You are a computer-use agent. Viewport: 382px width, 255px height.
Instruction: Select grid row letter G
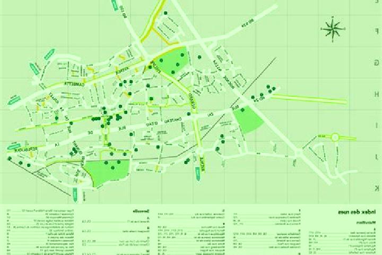pos(377,63)
